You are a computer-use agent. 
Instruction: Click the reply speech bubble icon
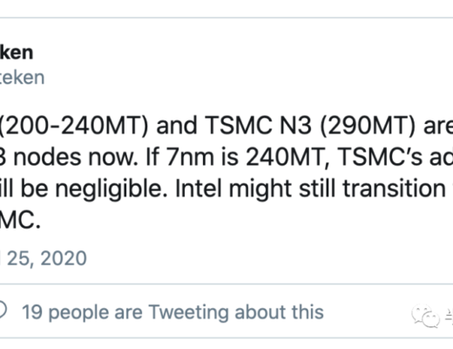(x=3, y=311)
